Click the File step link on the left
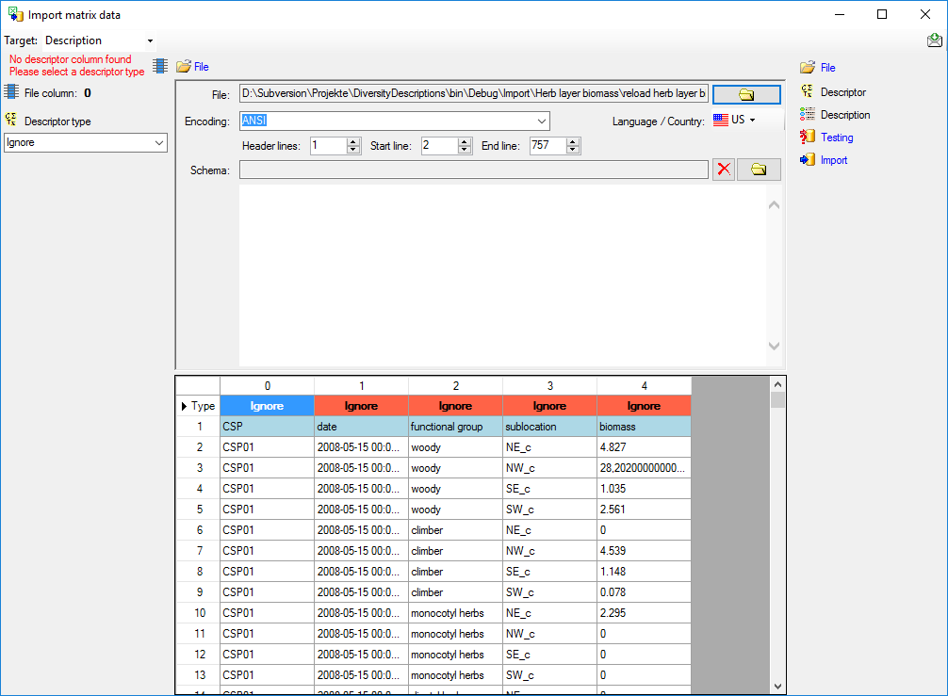 (202, 67)
